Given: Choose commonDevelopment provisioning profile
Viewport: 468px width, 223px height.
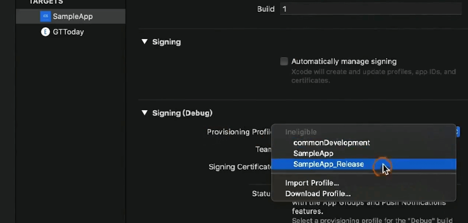Looking at the screenshot, I should [x=331, y=143].
